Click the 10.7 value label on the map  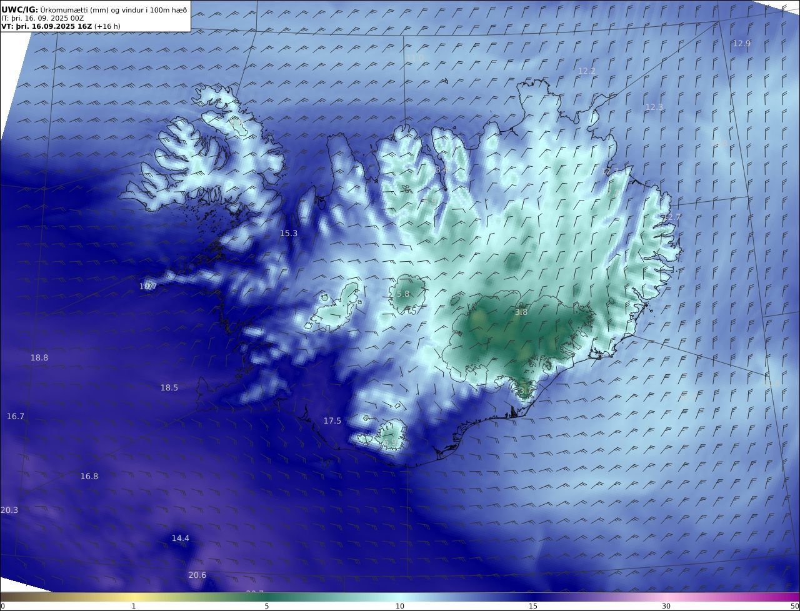click(x=148, y=287)
